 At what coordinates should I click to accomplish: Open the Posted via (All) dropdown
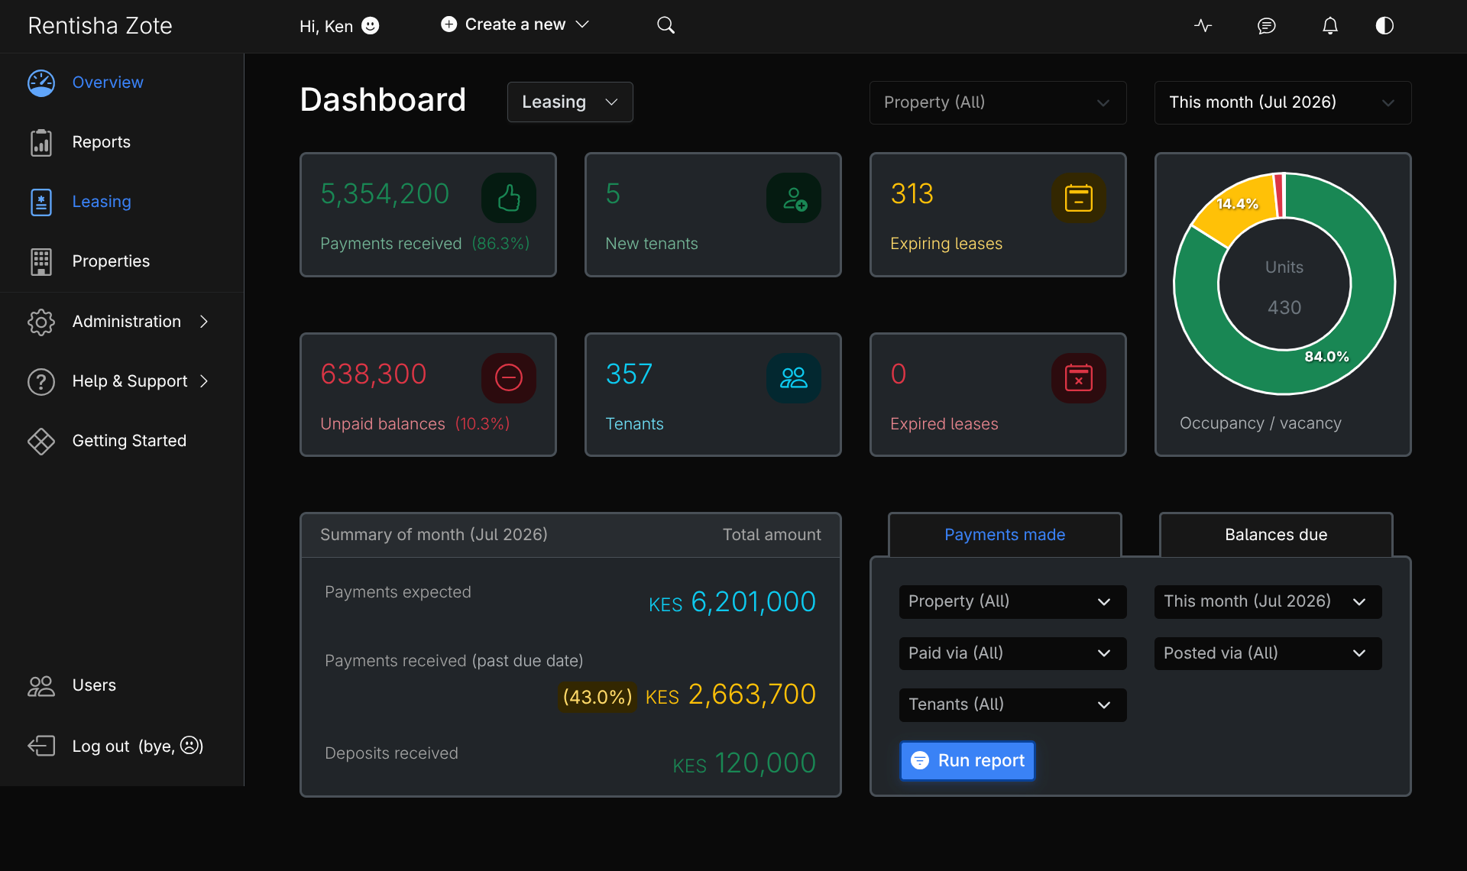[1268, 653]
